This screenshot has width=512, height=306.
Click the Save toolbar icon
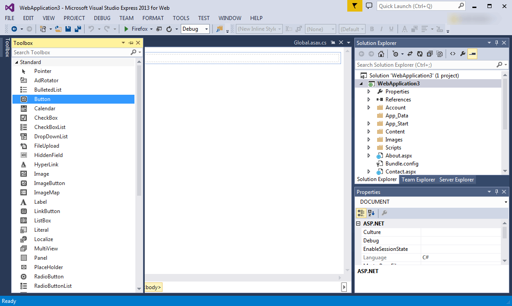pos(68,29)
